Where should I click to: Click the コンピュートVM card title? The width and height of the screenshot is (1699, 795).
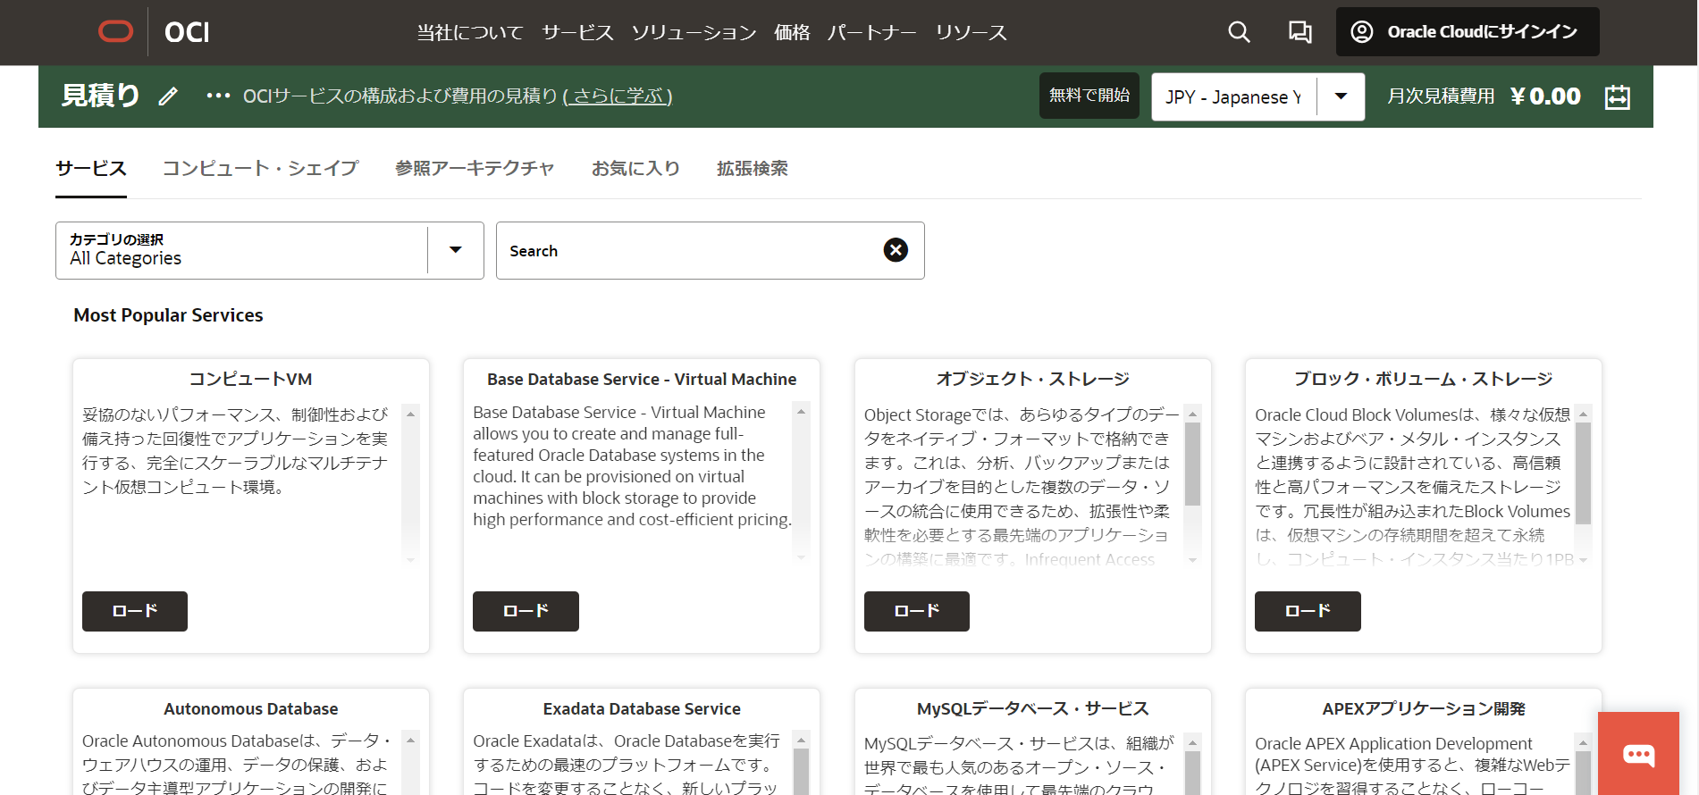(x=251, y=379)
